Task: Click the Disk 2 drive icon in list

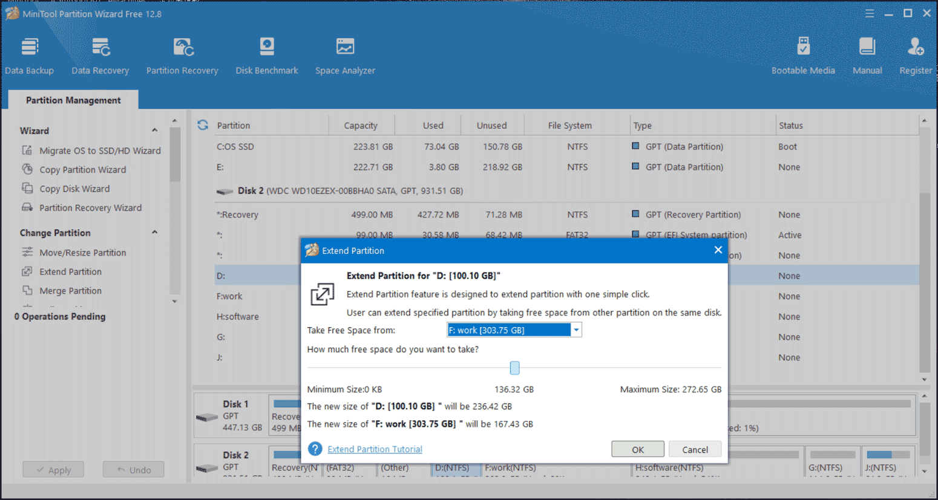Action: tap(225, 191)
